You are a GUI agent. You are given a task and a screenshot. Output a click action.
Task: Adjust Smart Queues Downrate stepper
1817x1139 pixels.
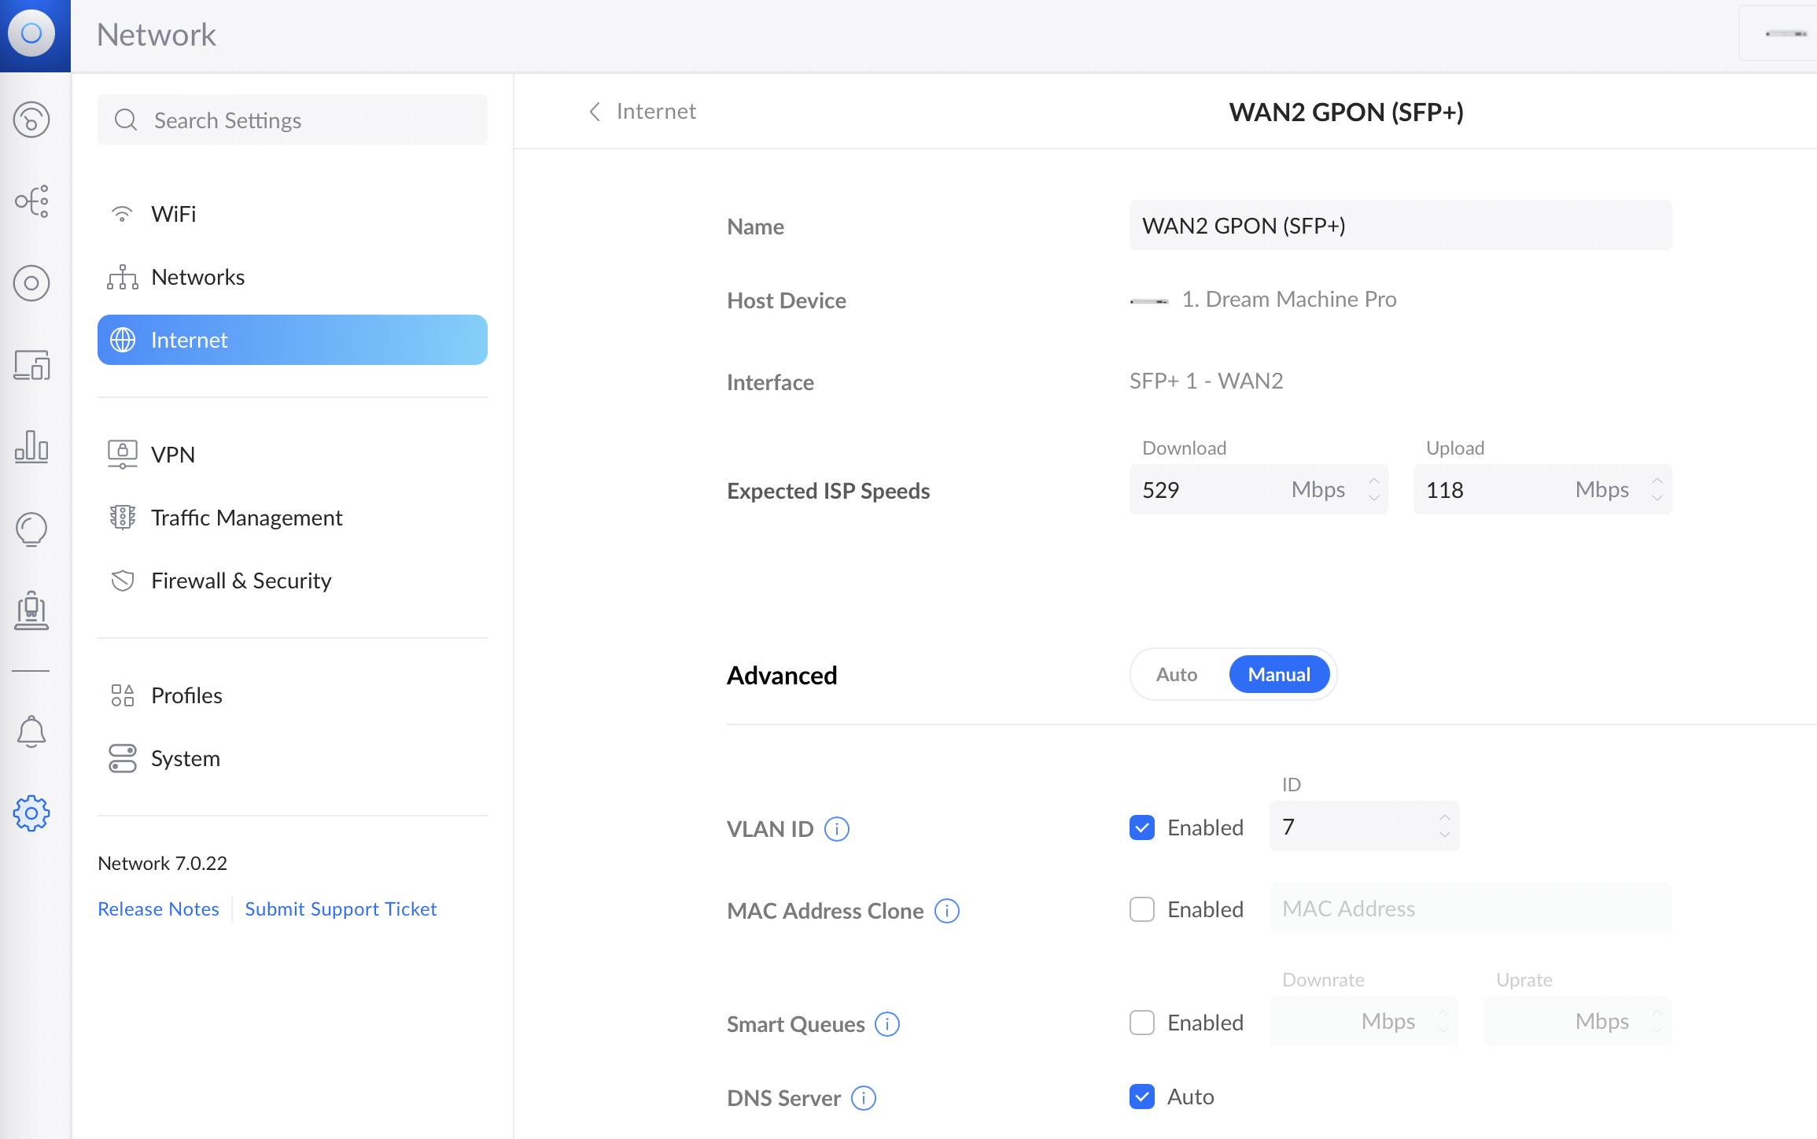point(1443,1021)
